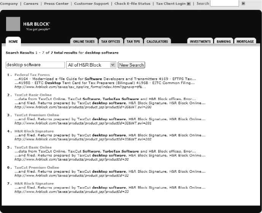Click the arrow icon beside Tax Client Login

click(x=189, y=4)
